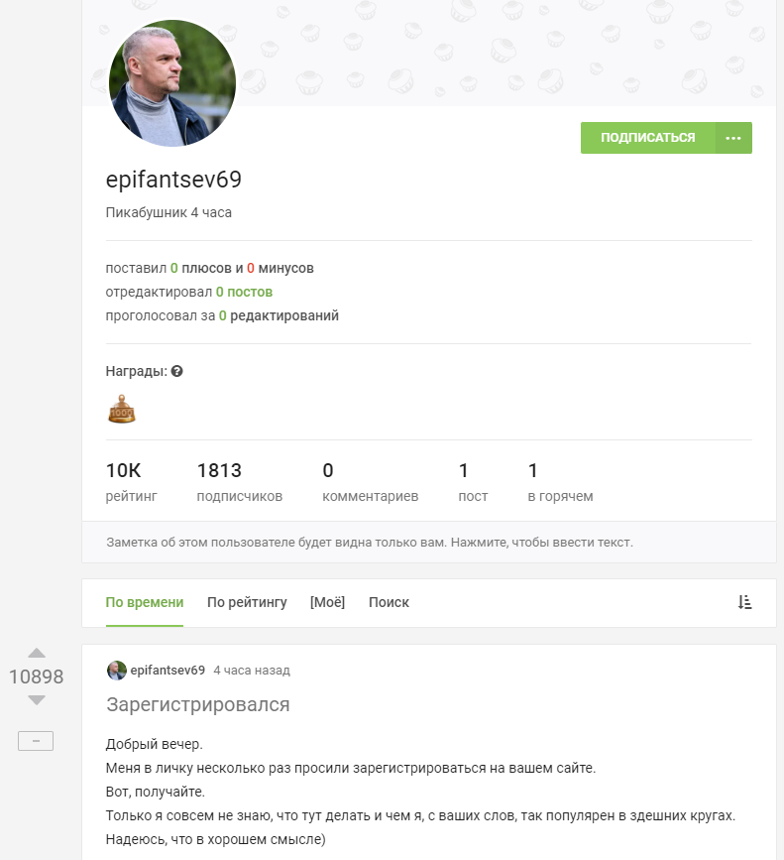Open the Поиск tab

pyautogui.click(x=389, y=602)
